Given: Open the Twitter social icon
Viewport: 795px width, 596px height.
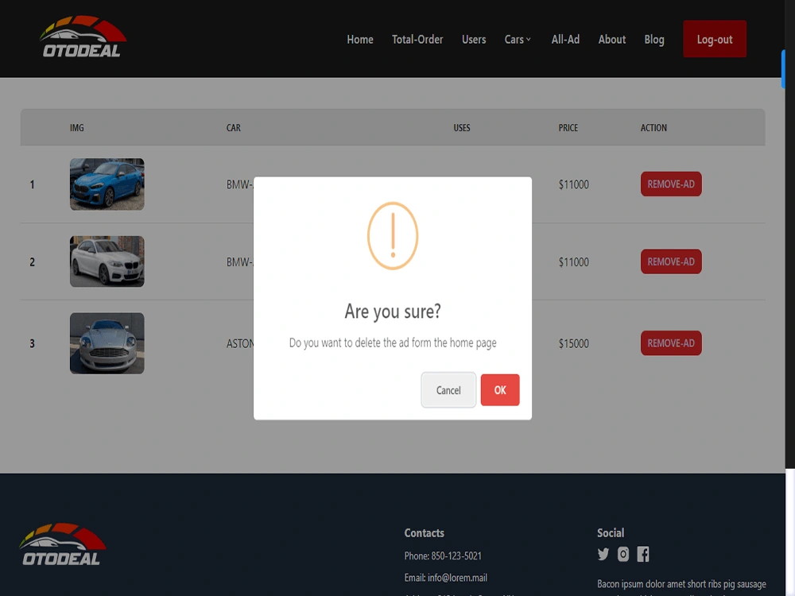Looking at the screenshot, I should click(603, 554).
